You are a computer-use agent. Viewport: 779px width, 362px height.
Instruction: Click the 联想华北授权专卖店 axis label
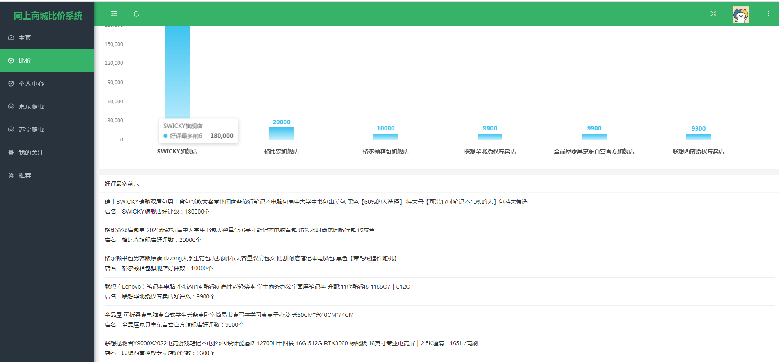[490, 151]
